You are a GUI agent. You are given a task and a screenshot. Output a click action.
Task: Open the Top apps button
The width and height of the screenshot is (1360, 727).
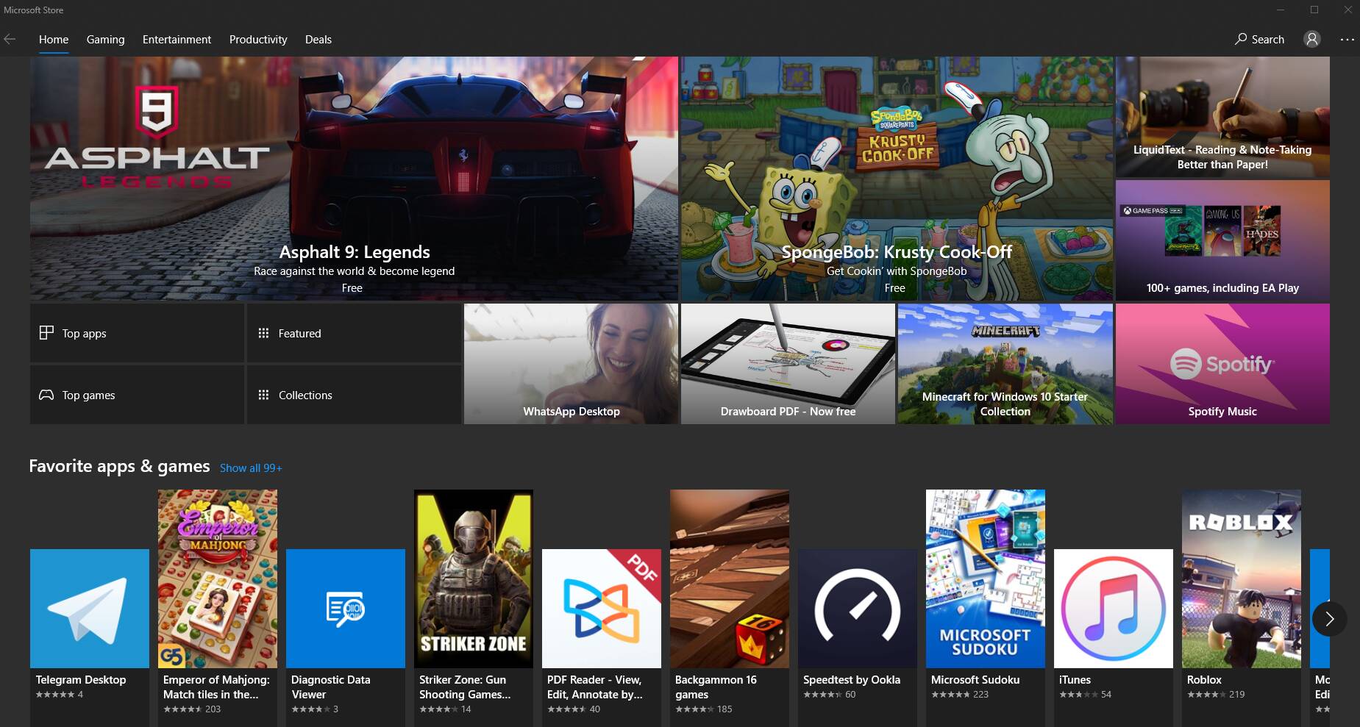[137, 333]
